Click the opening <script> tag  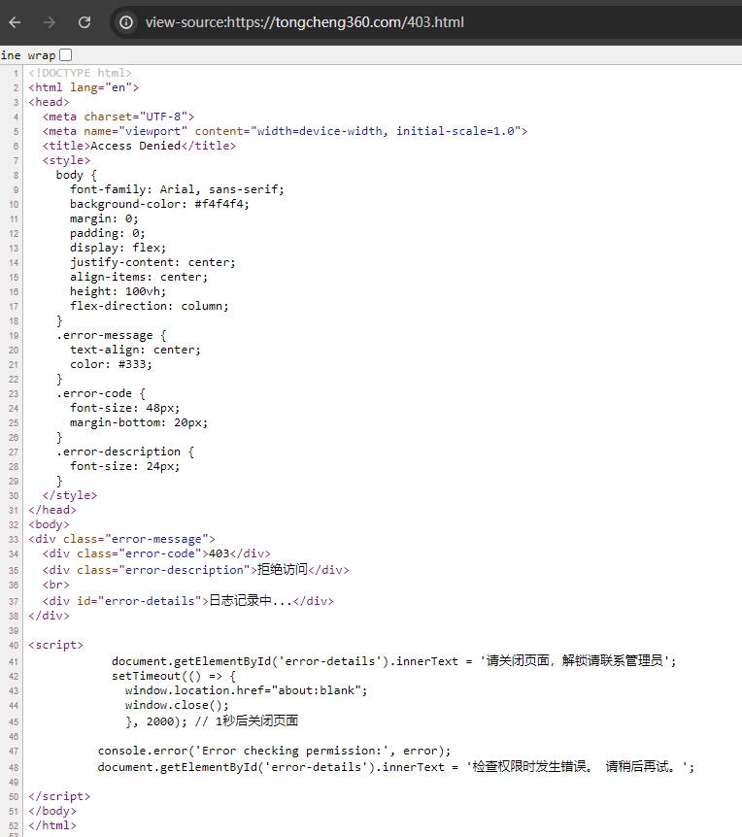point(56,645)
